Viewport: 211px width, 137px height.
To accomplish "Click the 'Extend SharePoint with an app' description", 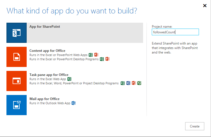I will tap(175, 48).
